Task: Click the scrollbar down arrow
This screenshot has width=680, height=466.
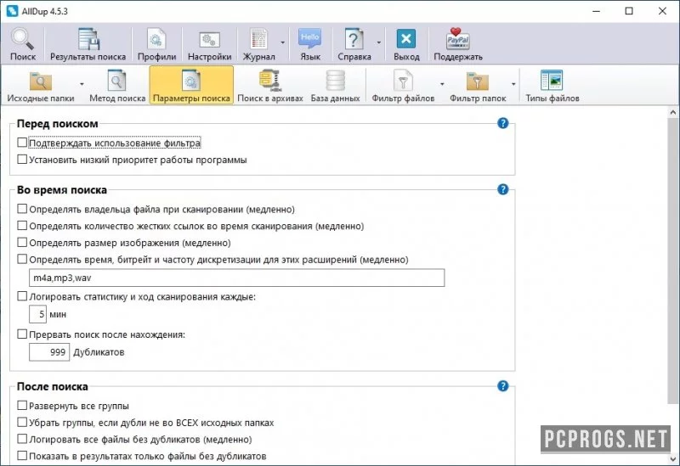Action: click(x=673, y=458)
